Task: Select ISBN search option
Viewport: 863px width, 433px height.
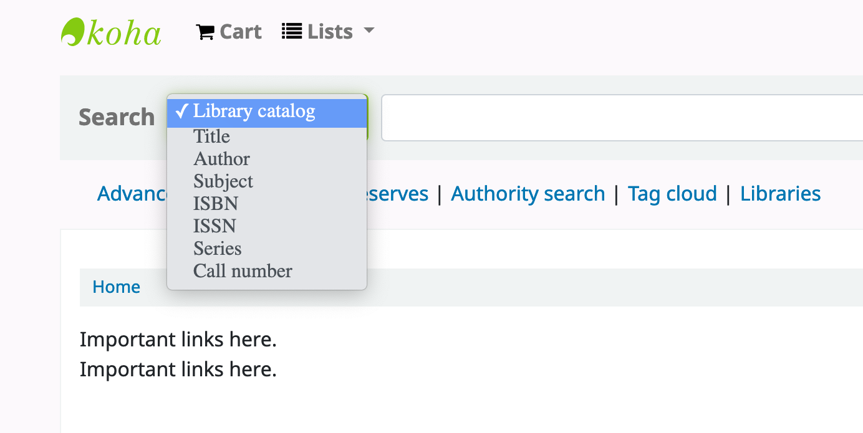Action: [x=216, y=204]
